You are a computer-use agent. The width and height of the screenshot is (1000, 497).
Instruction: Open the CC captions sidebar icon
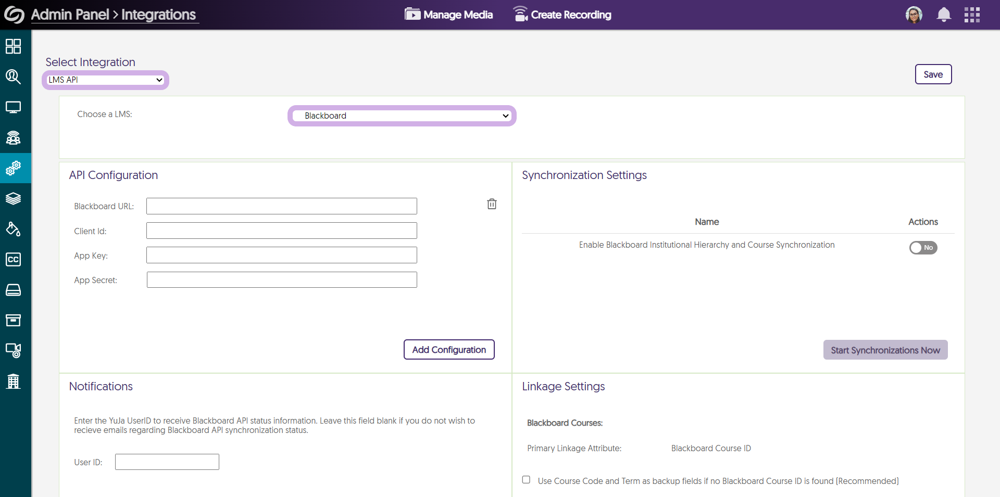pos(14,259)
